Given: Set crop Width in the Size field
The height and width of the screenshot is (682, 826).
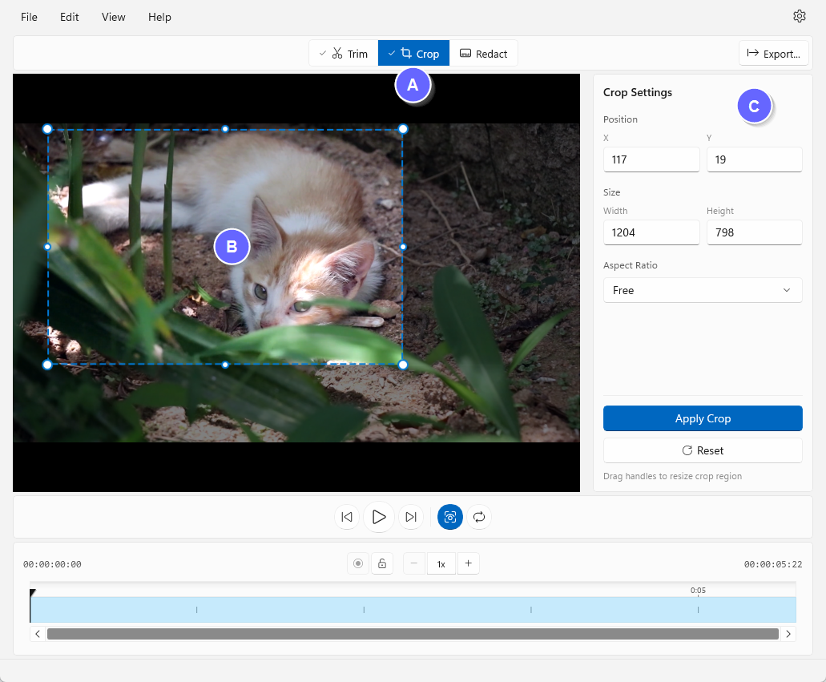Looking at the screenshot, I should click(x=651, y=232).
